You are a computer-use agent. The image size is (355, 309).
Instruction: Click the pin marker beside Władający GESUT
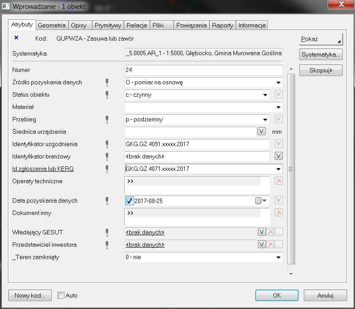coord(107,232)
